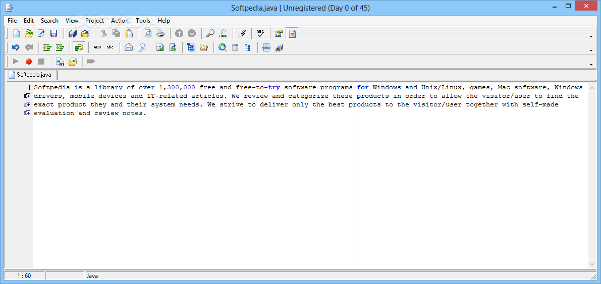
Task: Click the document with green arrow icon
Action: tap(160, 47)
